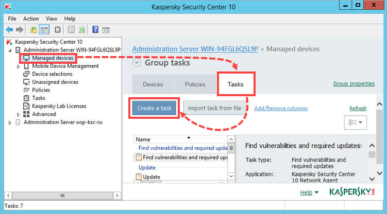
Task: Click details panel scroll up arrow
Action: 372,146
